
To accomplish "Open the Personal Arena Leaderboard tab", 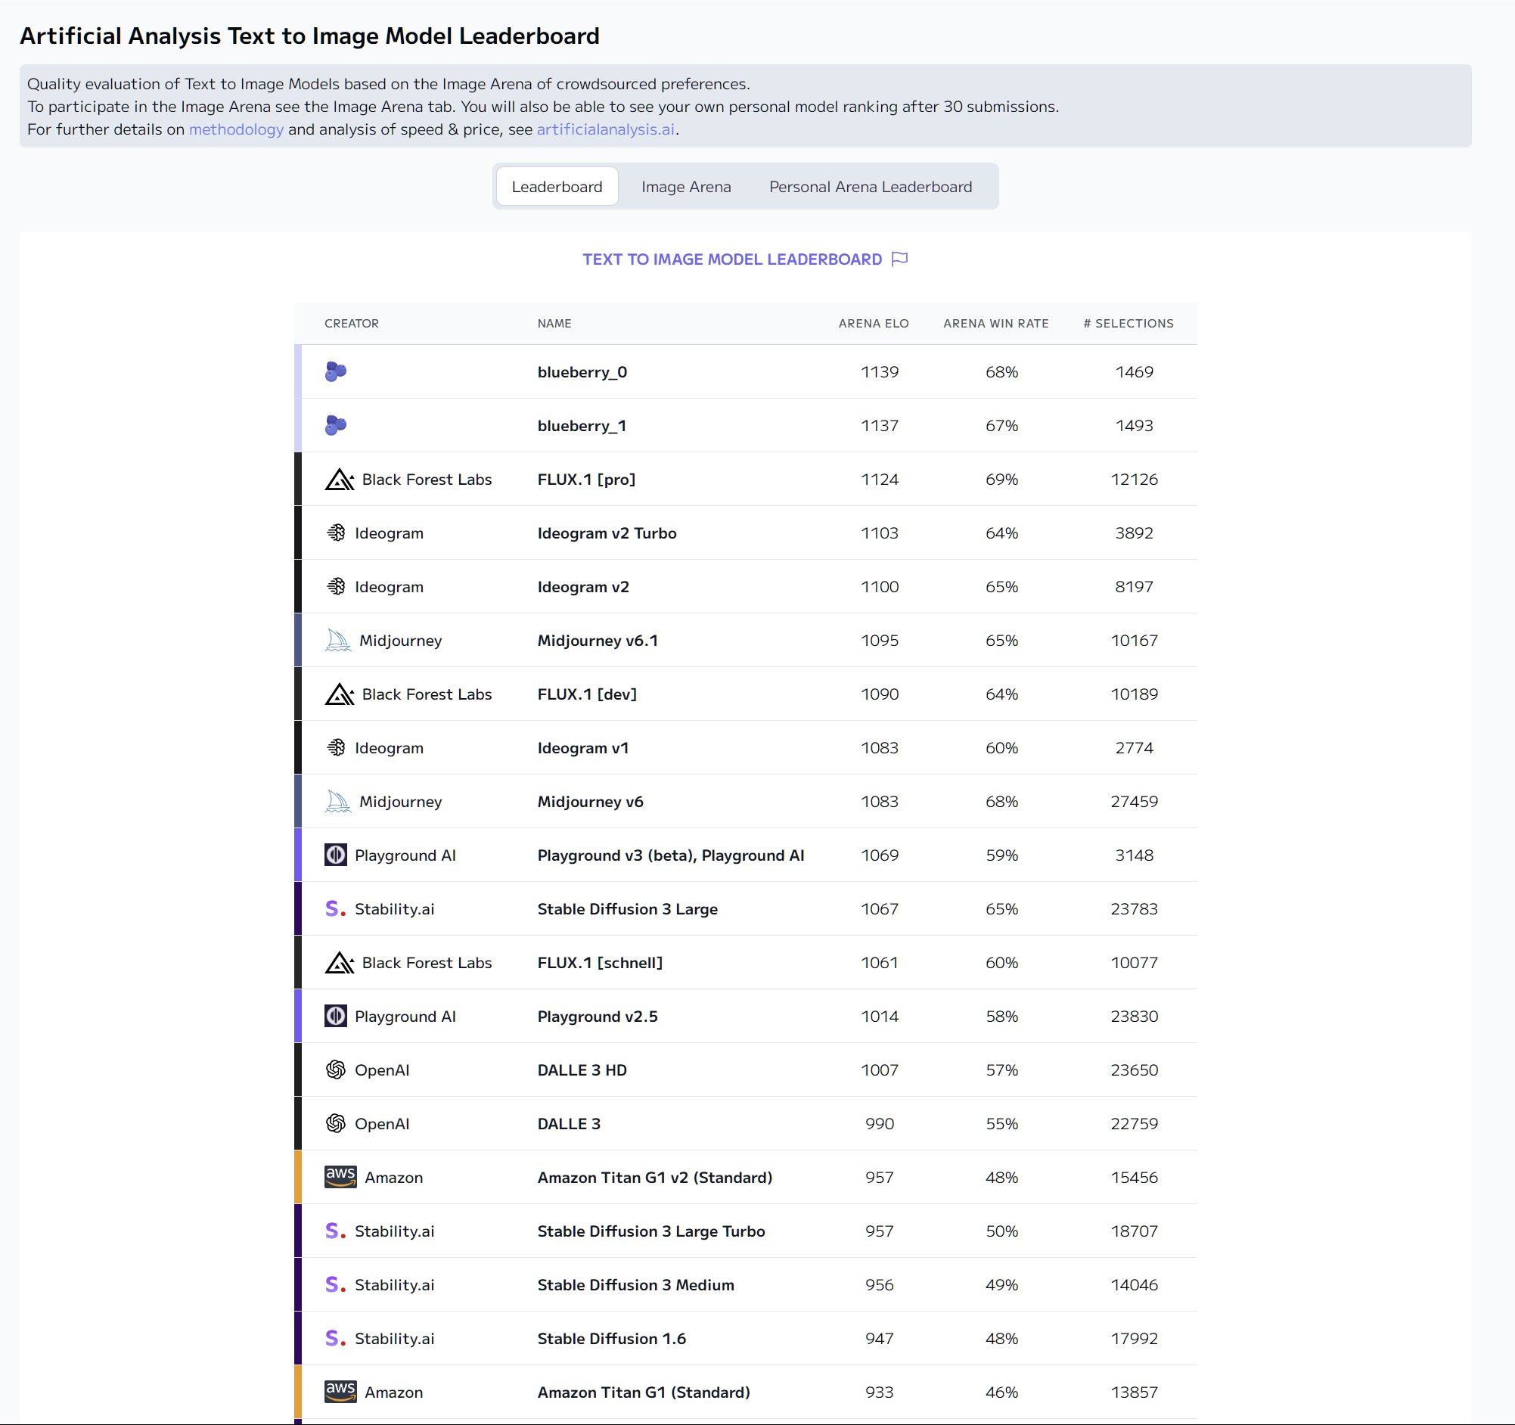I will pos(871,187).
